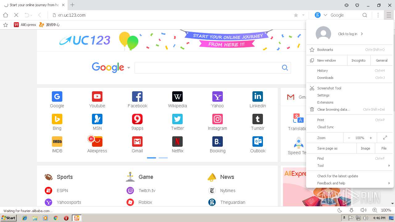Viewport: 395px width, 222px height.
Task: Click the browser home icon
Action: pyautogui.click(x=6, y=15)
